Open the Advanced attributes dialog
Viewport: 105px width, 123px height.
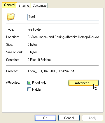(x=83, y=83)
